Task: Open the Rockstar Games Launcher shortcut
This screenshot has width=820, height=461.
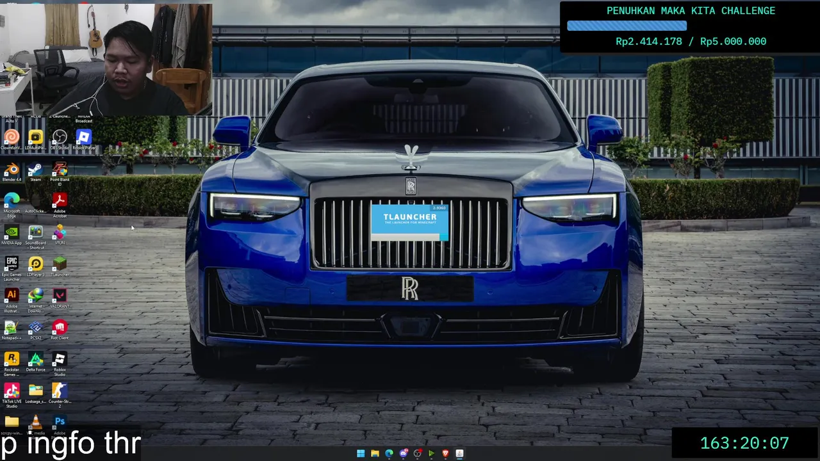Action: pyautogui.click(x=12, y=364)
